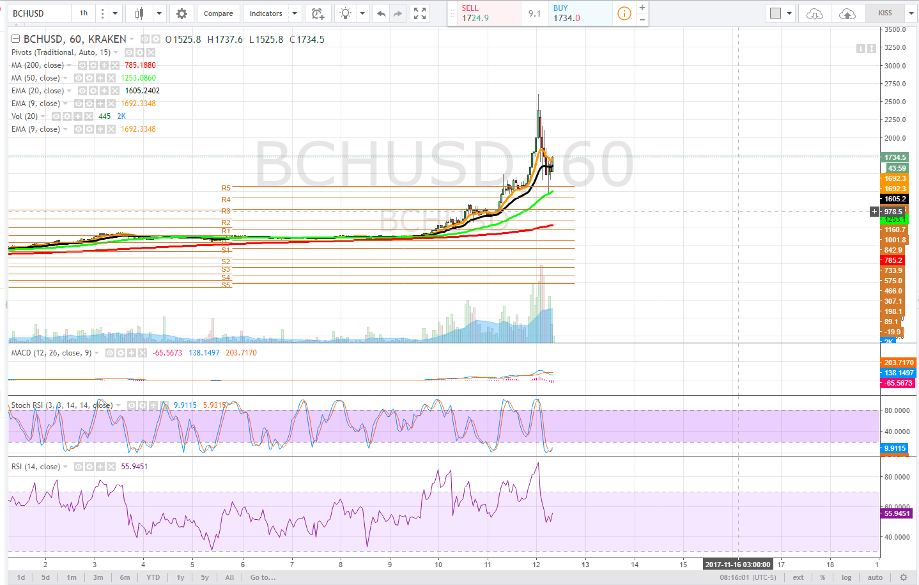Viewport: 919px width, 585px height.
Task: Open settings gear for Stoch RSI
Action: tap(142, 405)
